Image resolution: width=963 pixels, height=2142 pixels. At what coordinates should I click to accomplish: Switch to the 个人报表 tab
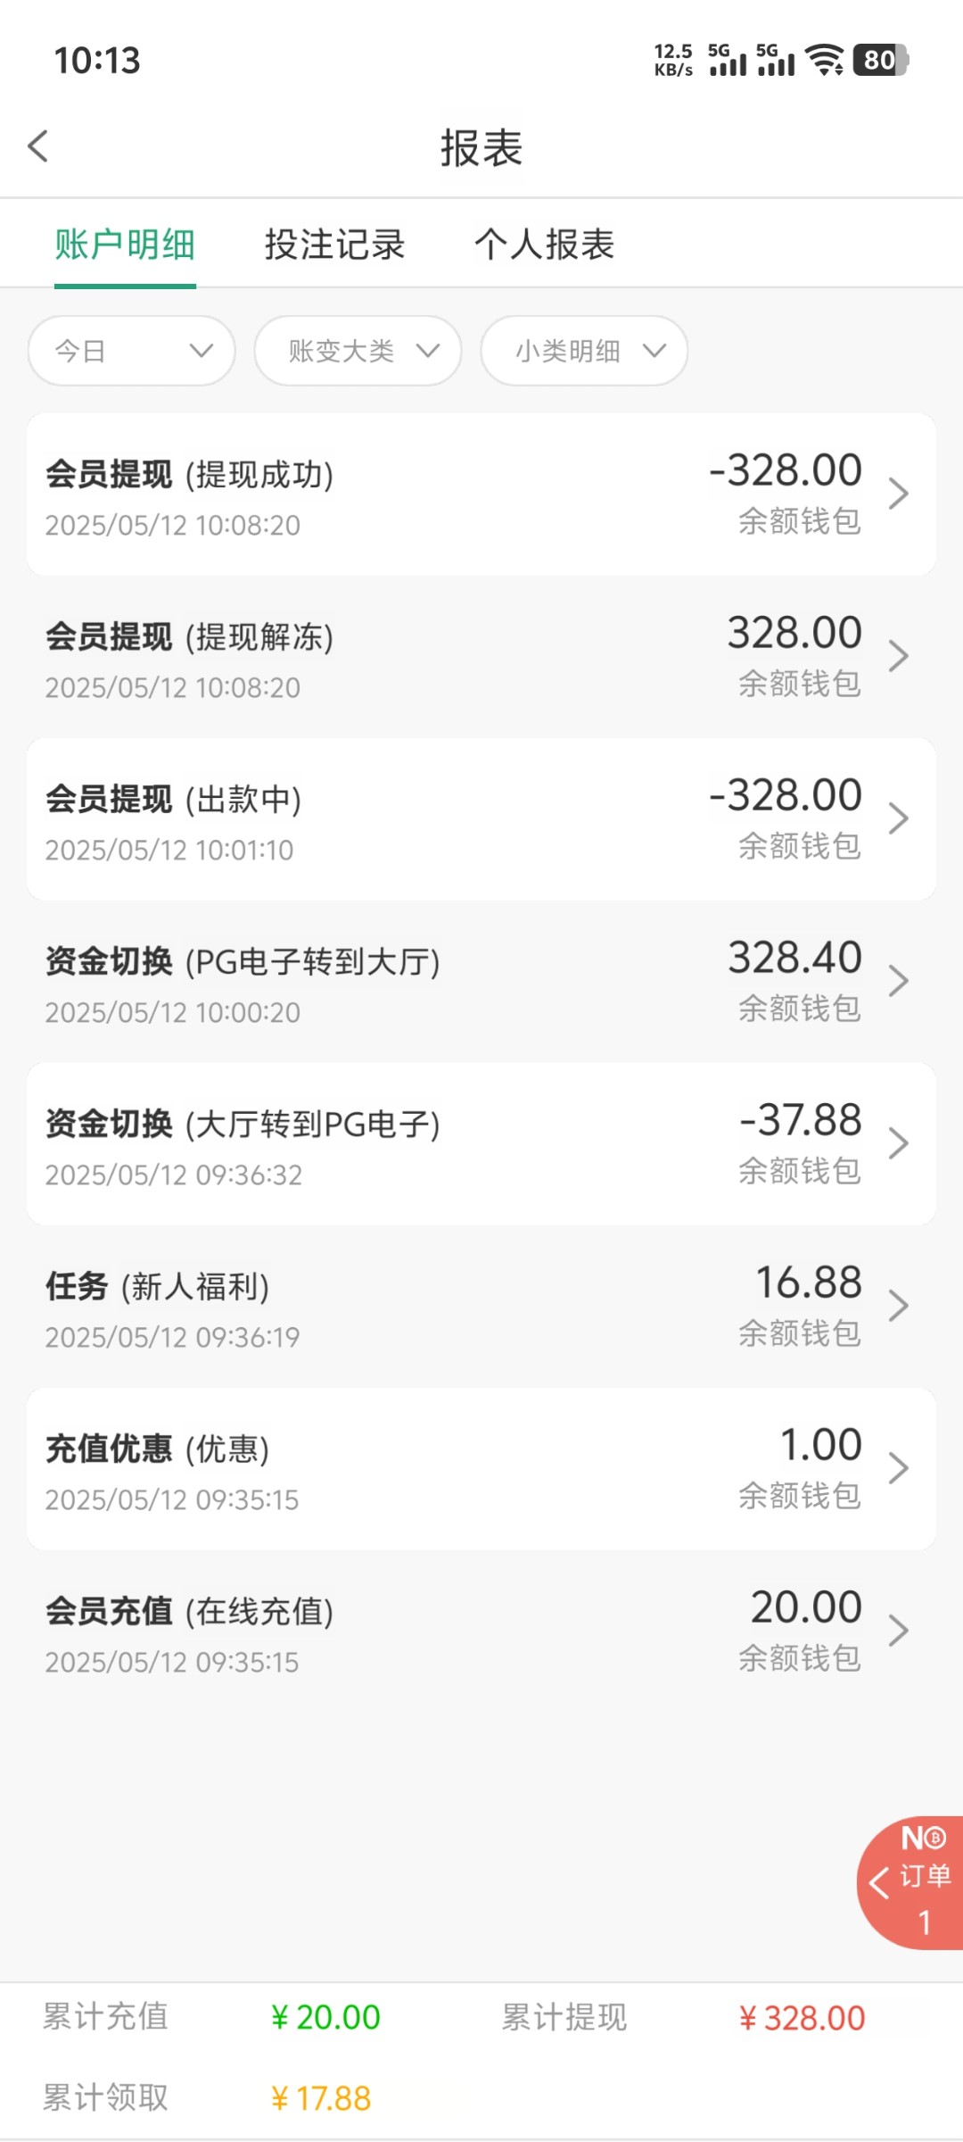click(544, 245)
